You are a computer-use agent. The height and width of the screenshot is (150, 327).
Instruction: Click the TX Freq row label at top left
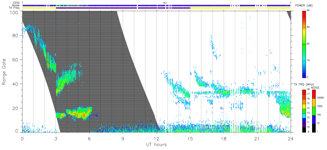point(14,8)
